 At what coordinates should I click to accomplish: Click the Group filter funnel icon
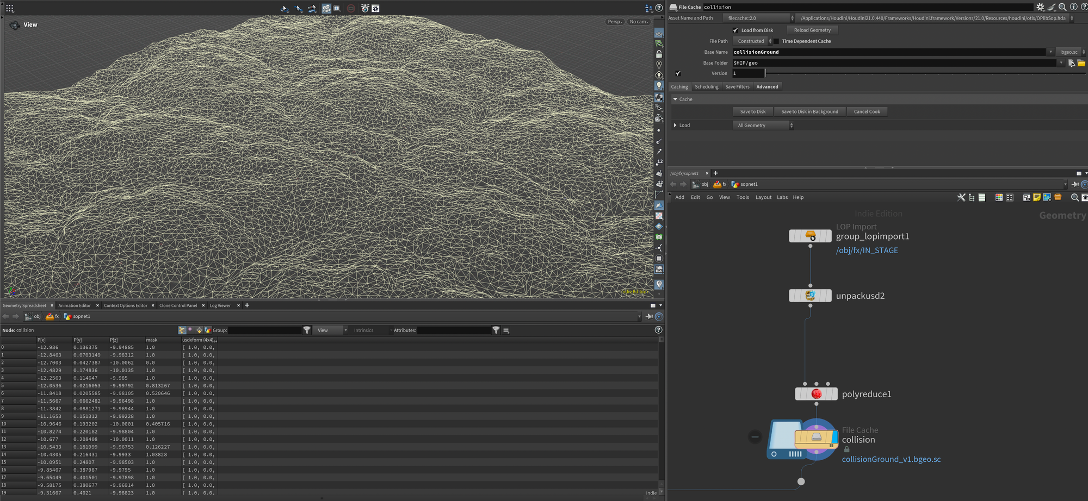[307, 330]
